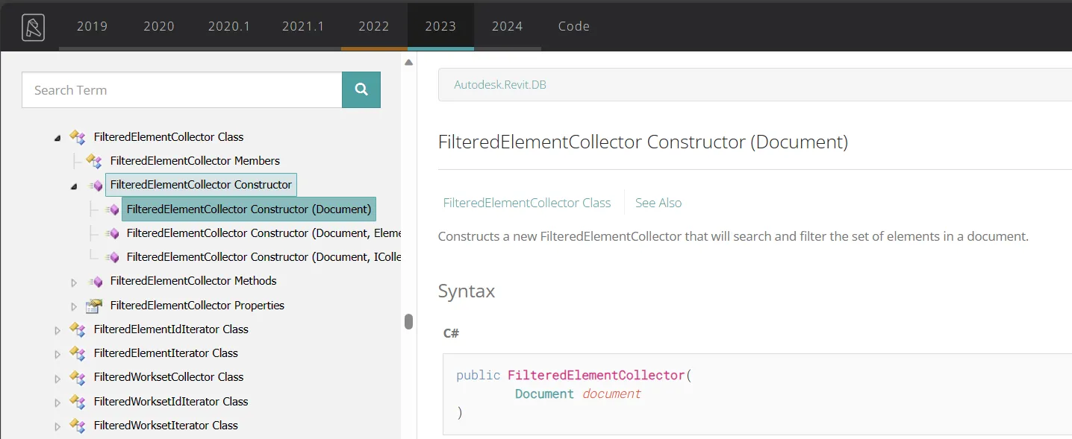Viewport: 1072px width, 439px height.
Task: Click 'public FilteredElementCollector(' code line
Action: pyautogui.click(x=574, y=375)
